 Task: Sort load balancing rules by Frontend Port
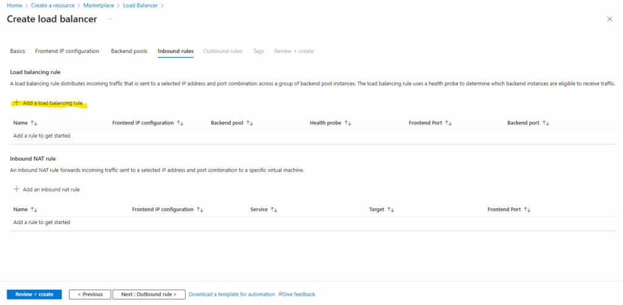(448, 123)
